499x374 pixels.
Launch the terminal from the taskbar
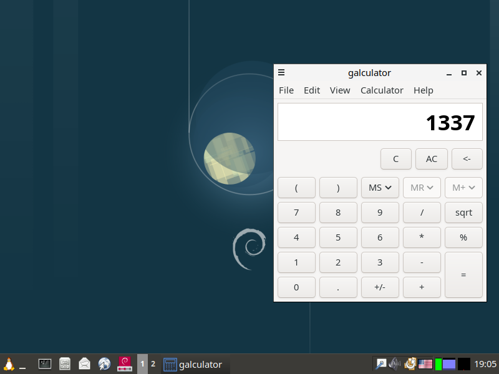point(45,364)
